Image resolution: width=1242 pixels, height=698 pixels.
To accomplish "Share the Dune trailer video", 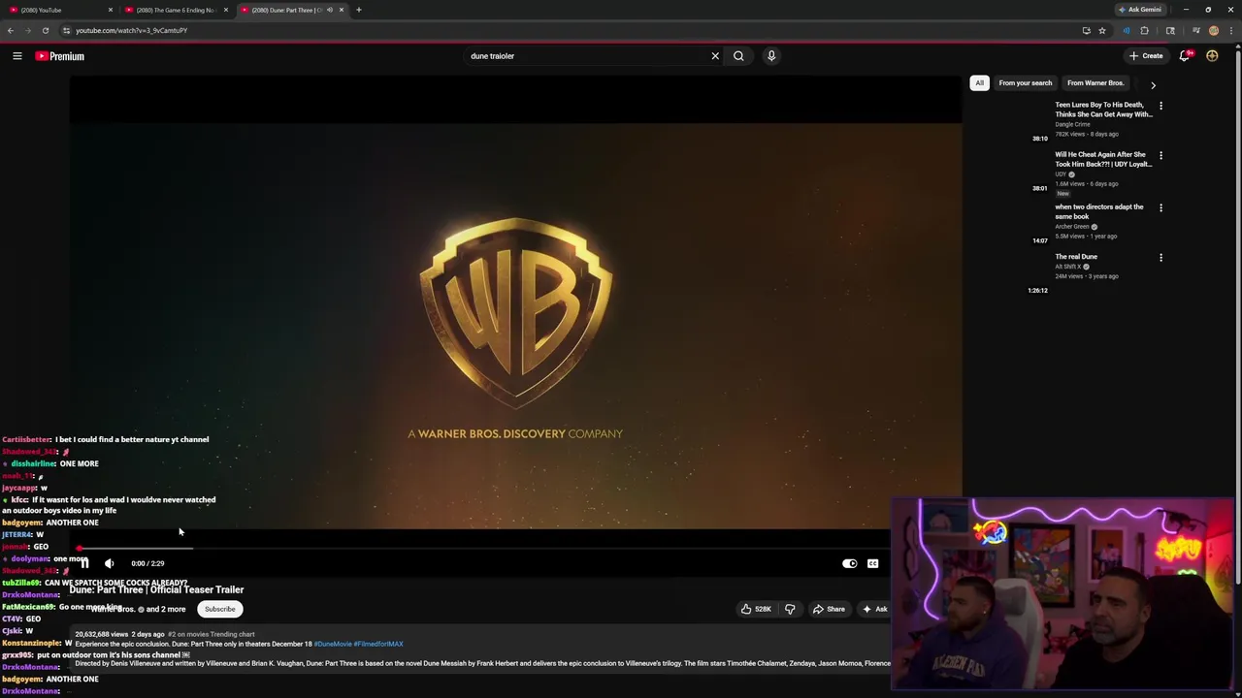I will tap(829, 609).
